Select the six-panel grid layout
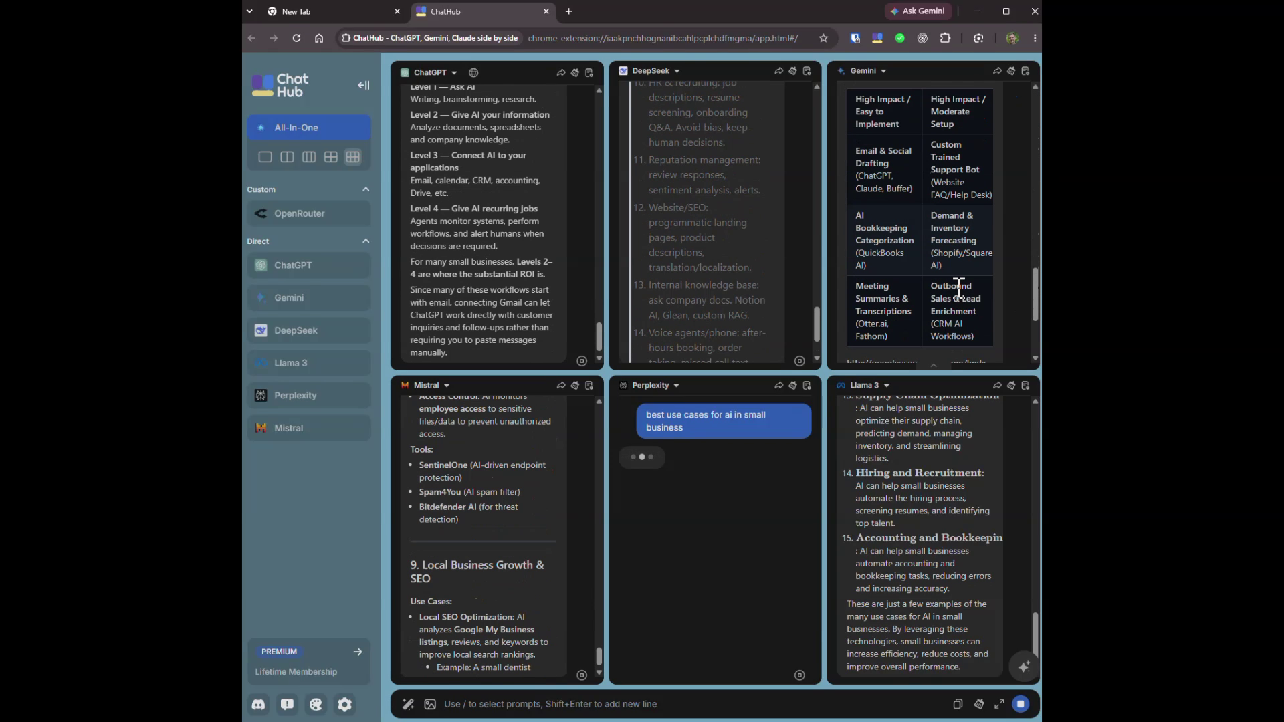 point(353,157)
